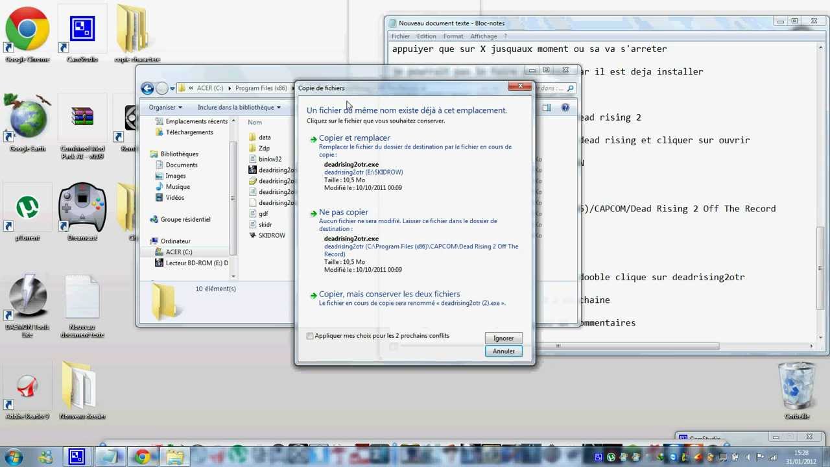Open Google Chrome desktop shortcut

[27, 35]
